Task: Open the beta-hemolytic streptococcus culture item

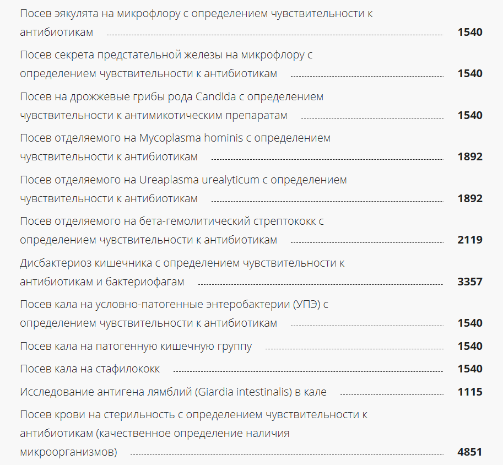Action: (x=171, y=221)
